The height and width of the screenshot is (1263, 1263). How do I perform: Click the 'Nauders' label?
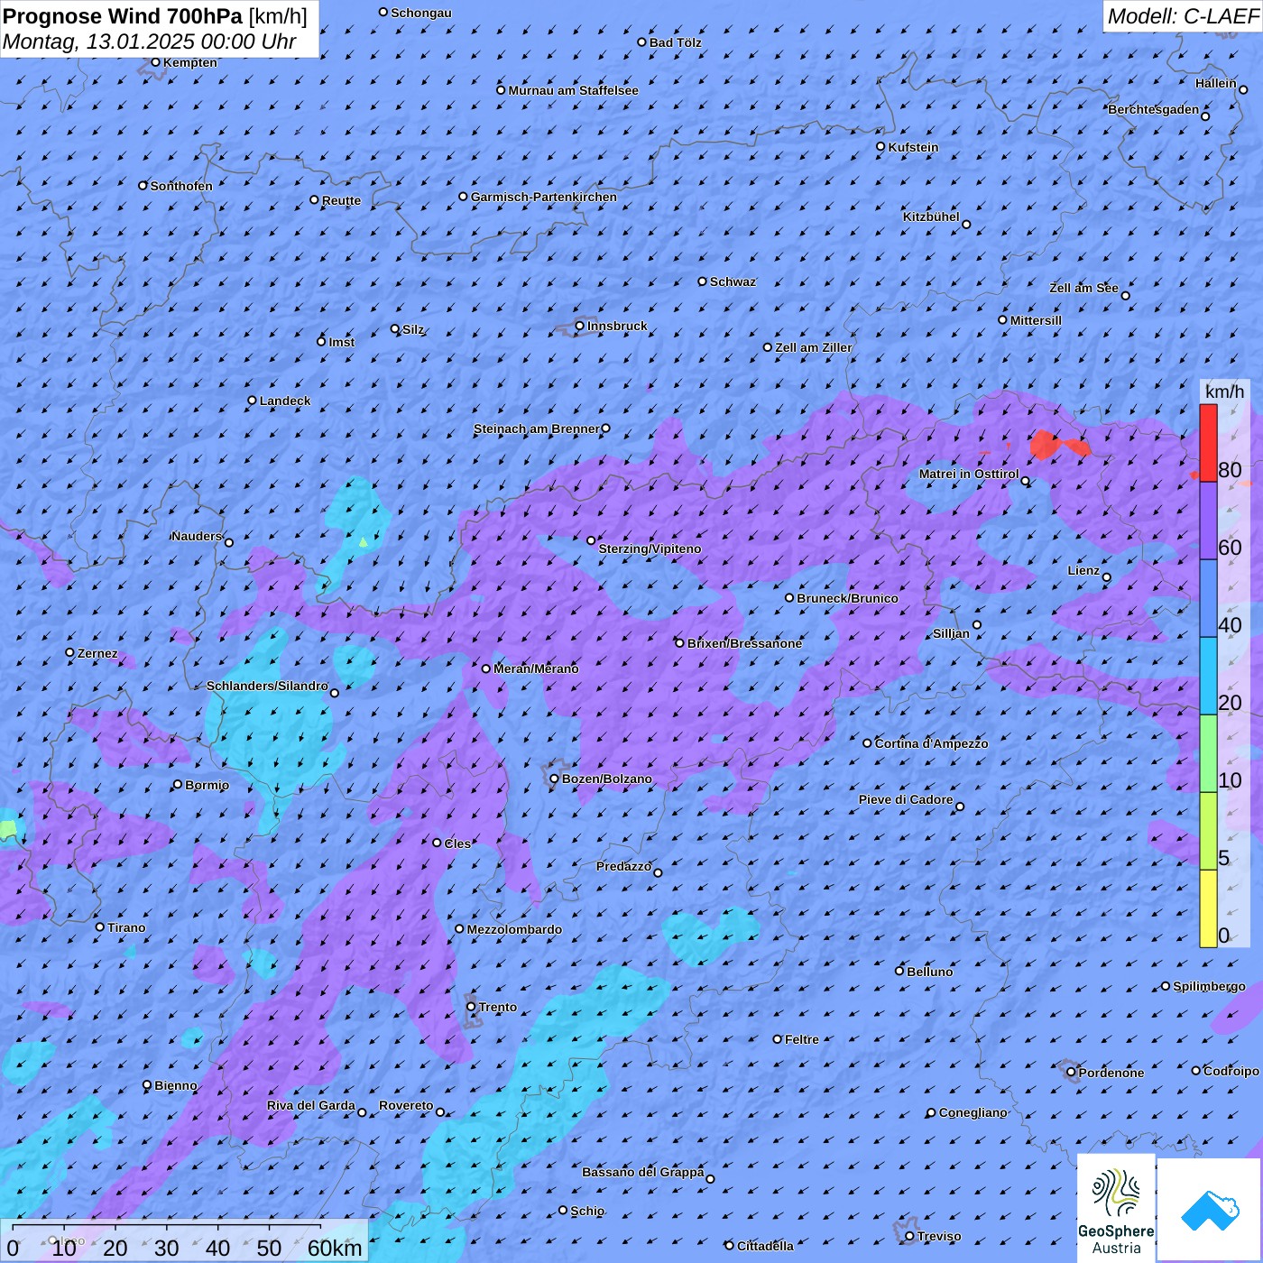[197, 536]
